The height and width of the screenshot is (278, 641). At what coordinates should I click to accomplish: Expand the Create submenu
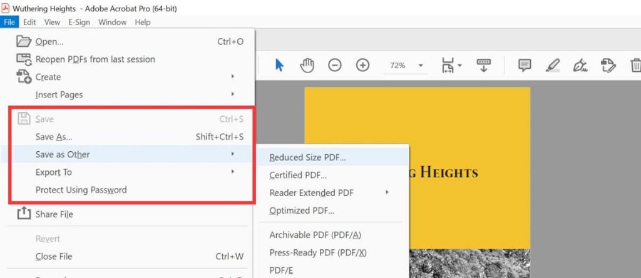pyautogui.click(x=127, y=77)
